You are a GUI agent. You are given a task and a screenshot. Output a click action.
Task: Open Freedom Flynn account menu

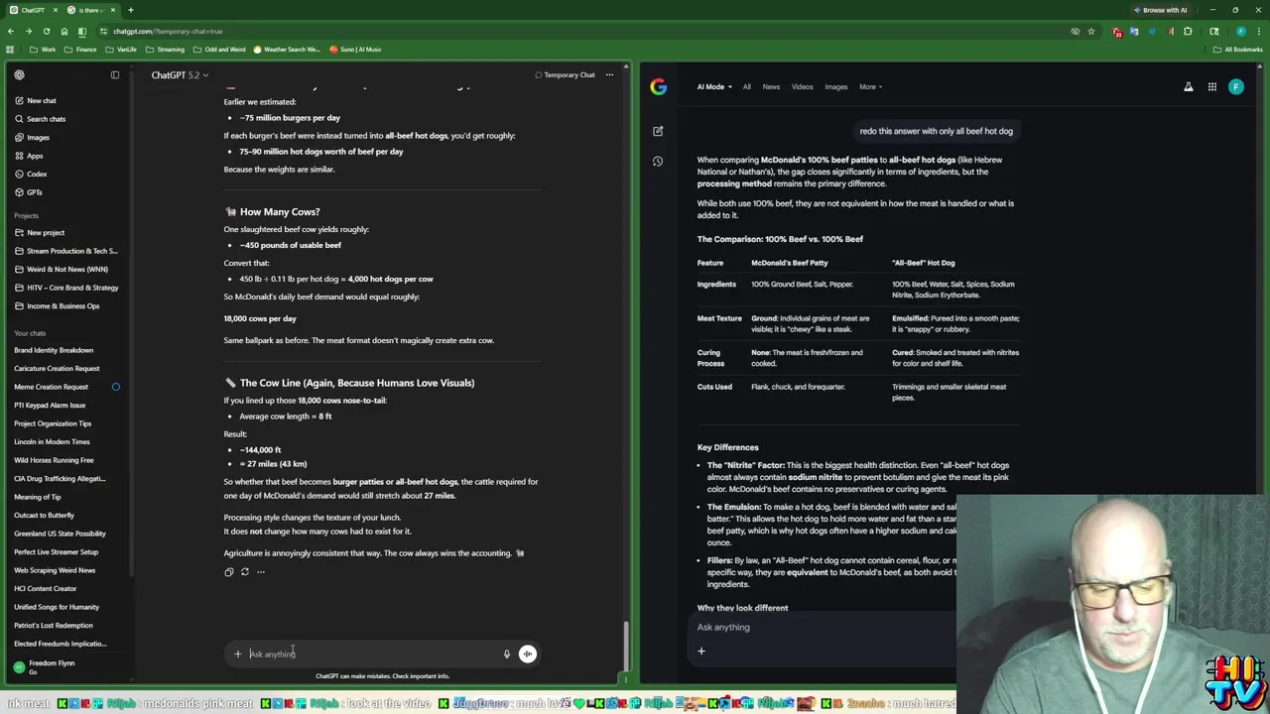(52, 666)
